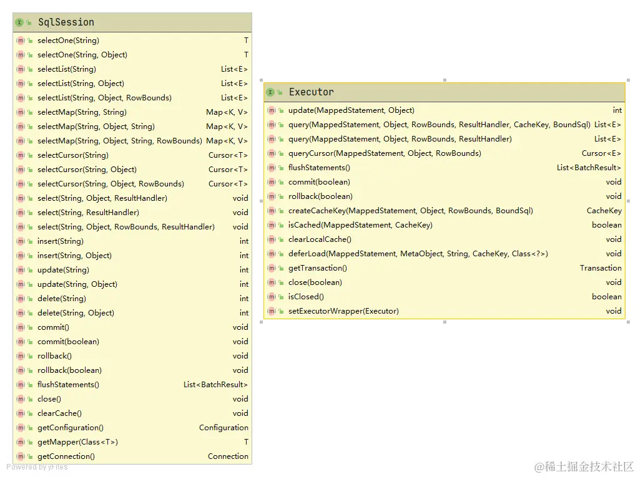Select close(boolean) in Executor

pos(444,282)
